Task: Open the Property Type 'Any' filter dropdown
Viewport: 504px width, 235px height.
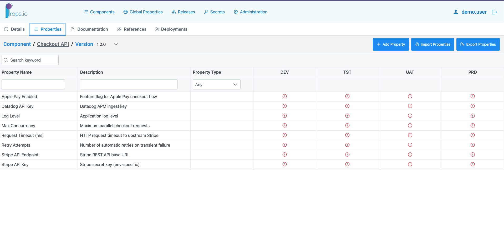Action: tap(216, 84)
